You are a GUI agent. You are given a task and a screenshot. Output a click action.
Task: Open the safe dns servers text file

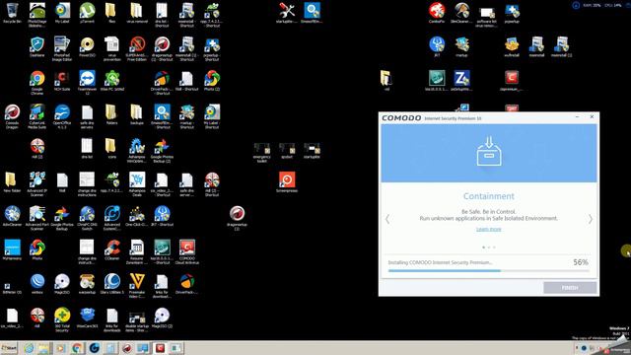87,116
